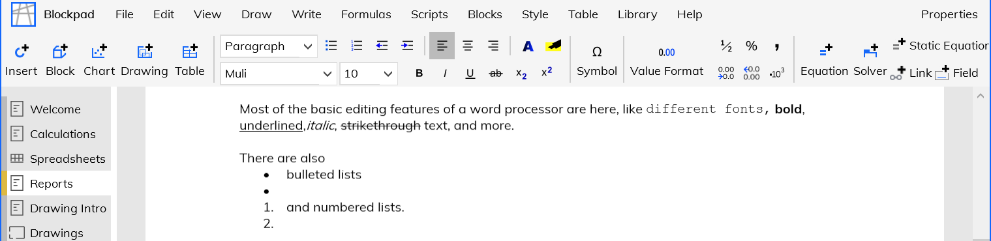
Task: Click the 'bulleted lists' text
Action: click(x=324, y=175)
